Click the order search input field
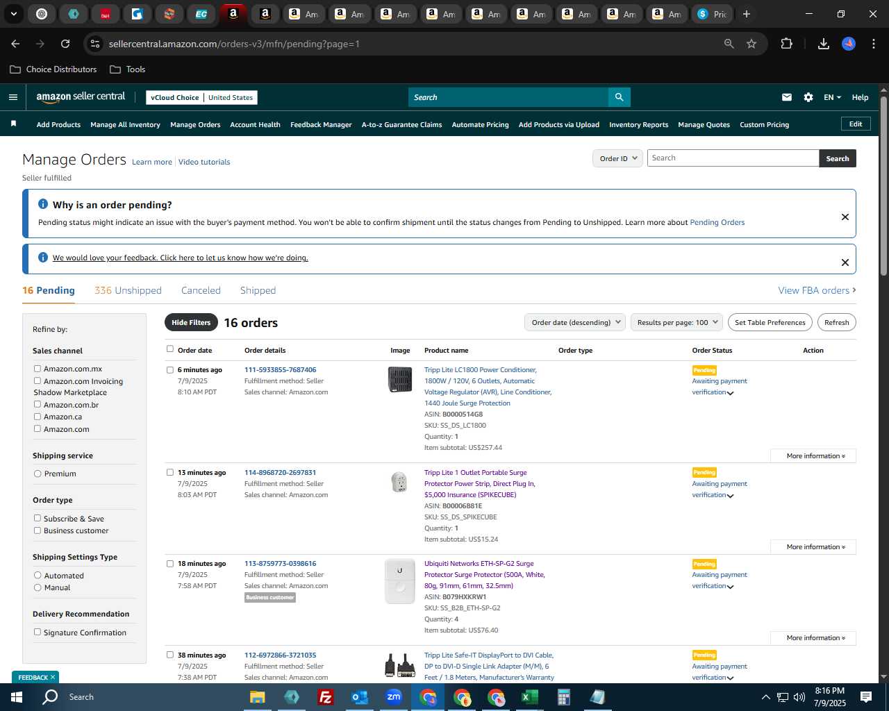The width and height of the screenshot is (889, 711). (733, 158)
